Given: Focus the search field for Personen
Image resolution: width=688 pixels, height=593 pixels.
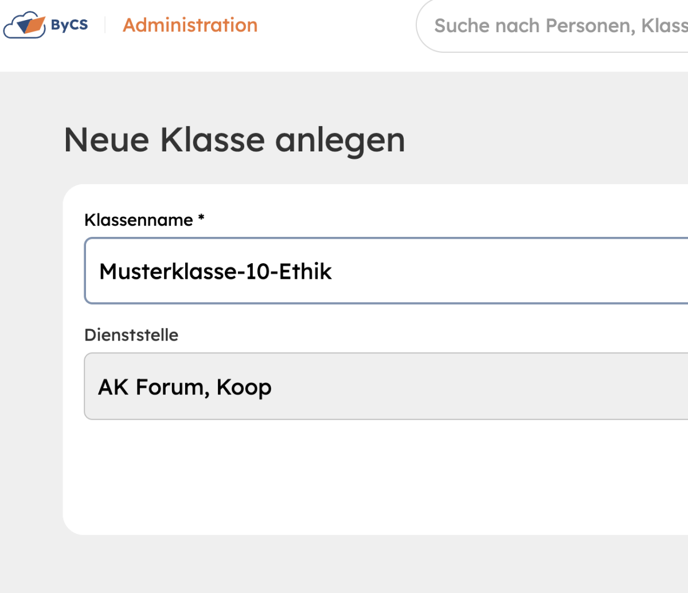Looking at the screenshot, I should [552, 26].
